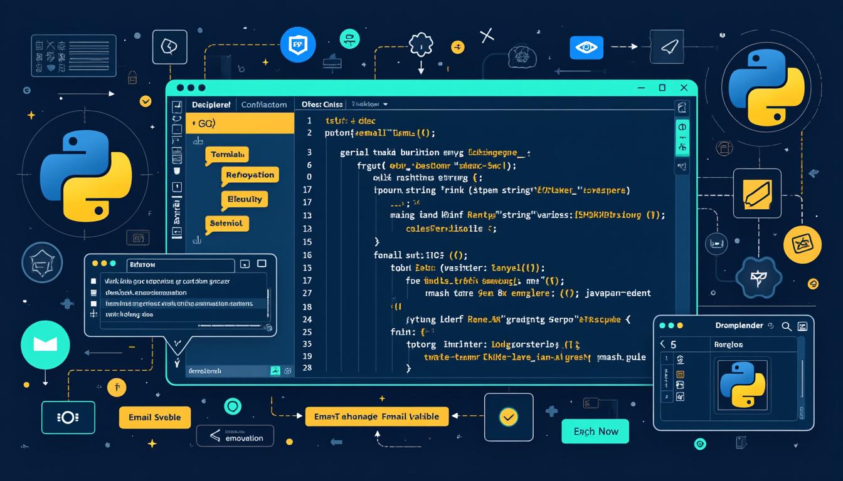Select the teal chat bubble icon in the toolbar
843x481 pixels.
[x=349, y=38]
